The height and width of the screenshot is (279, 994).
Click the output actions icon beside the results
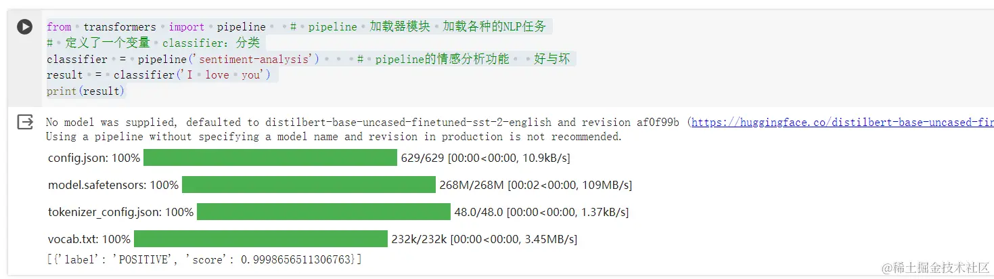point(25,122)
